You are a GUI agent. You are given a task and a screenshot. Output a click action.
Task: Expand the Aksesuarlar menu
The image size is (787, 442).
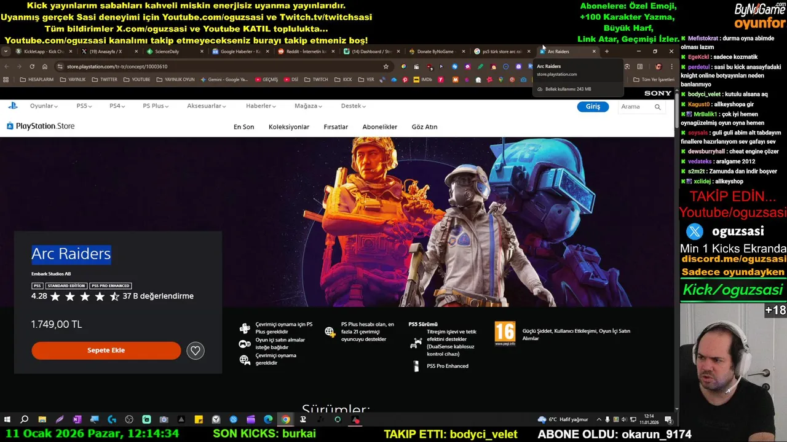[207, 106]
